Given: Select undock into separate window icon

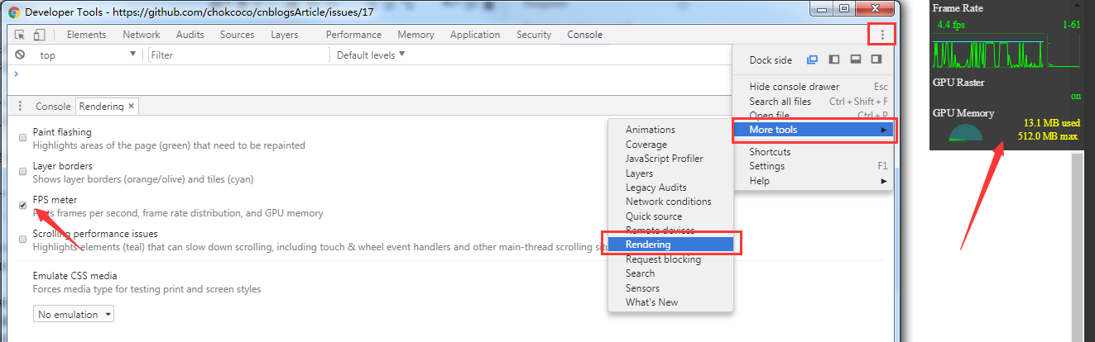Looking at the screenshot, I should [x=812, y=59].
